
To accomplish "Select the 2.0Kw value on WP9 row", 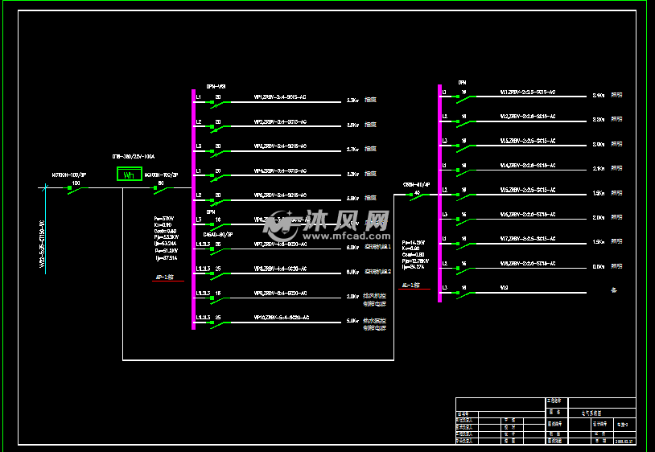I will coord(352,296).
